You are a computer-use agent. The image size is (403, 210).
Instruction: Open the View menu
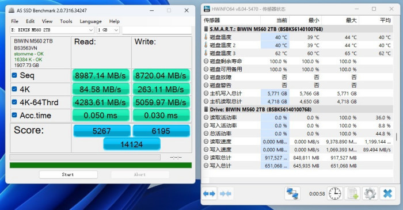point(47,21)
